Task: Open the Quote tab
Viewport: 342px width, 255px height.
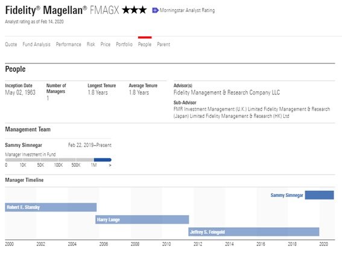Action: pos(11,44)
